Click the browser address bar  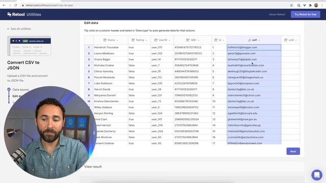click(154, 5)
